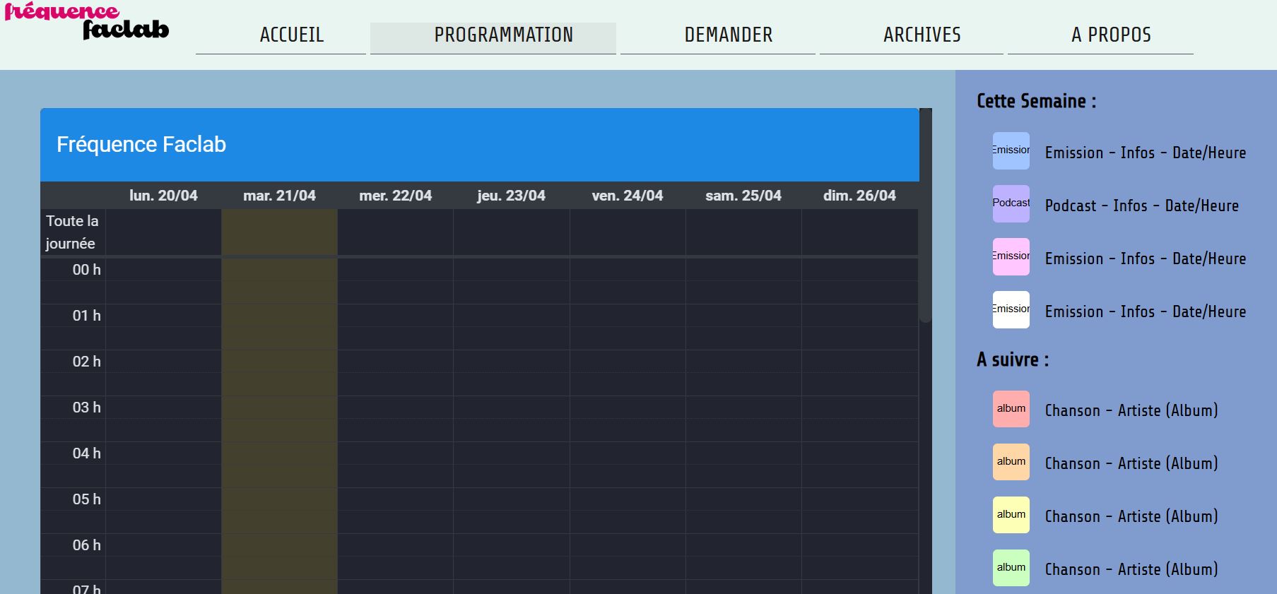The height and width of the screenshot is (594, 1277).
Task: Click the 03 h time label
Action: click(x=87, y=407)
